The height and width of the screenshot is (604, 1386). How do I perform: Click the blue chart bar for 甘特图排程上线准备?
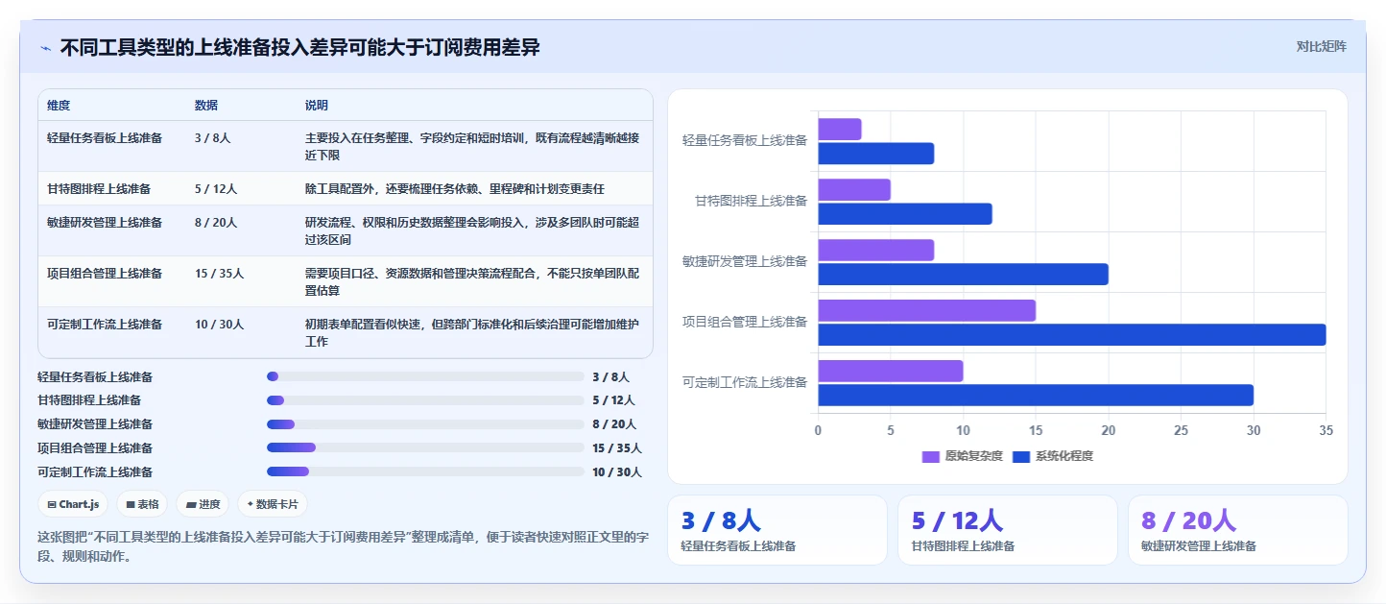pyautogui.click(x=905, y=214)
